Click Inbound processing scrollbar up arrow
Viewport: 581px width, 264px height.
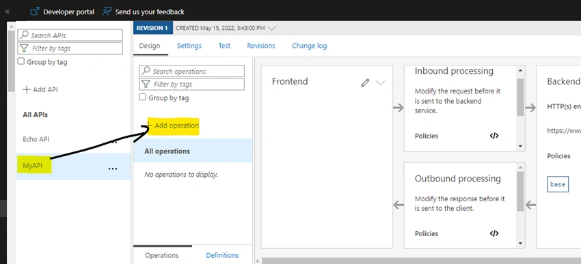coord(521,70)
